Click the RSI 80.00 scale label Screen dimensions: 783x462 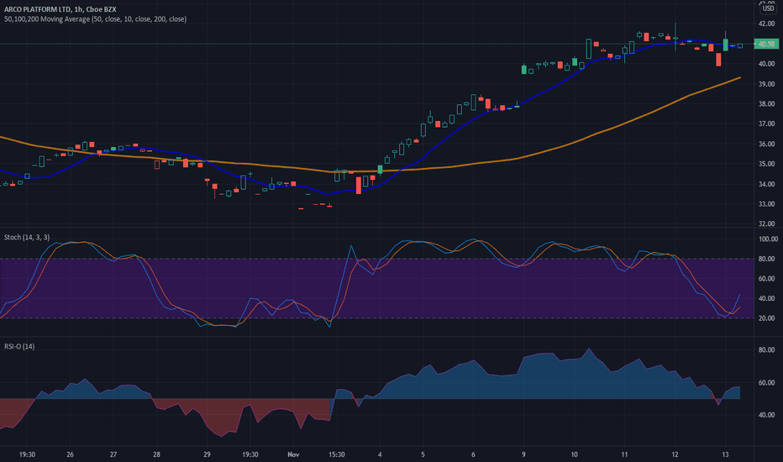pyautogui.click(x=766, y=349)
